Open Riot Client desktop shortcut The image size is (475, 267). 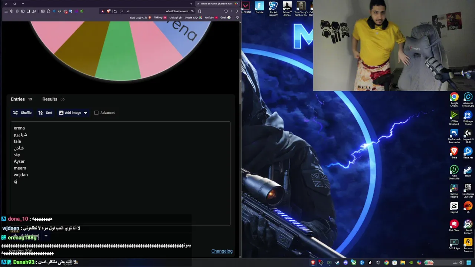[454, 226]
